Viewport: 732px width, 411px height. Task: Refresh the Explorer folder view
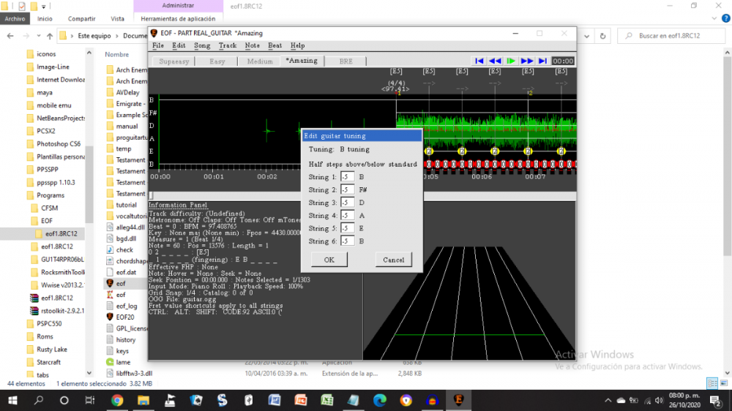pos(602,35)
